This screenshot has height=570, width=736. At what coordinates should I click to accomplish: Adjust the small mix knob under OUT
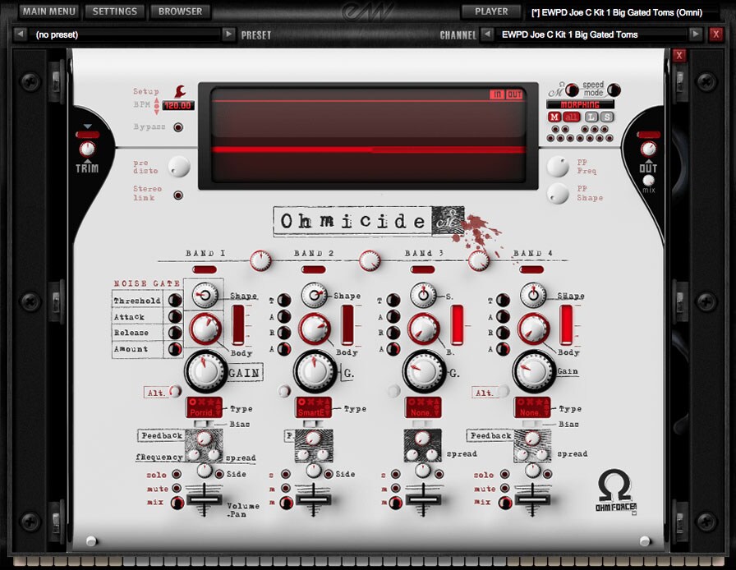coord(648,181)
